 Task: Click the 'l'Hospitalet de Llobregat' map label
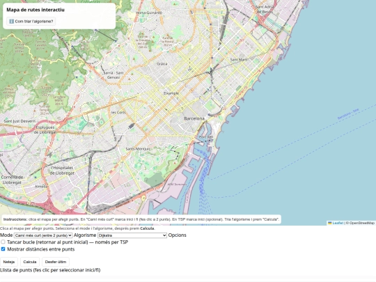coord(62,171)
